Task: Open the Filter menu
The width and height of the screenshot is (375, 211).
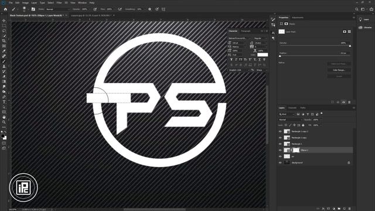Action: (59, 2)
